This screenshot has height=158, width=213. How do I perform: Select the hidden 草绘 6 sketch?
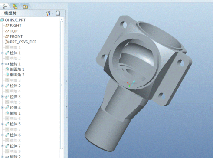click(15, 118)
